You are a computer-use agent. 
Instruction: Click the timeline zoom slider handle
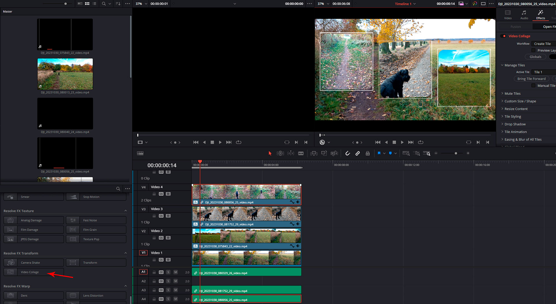[456, 153]
